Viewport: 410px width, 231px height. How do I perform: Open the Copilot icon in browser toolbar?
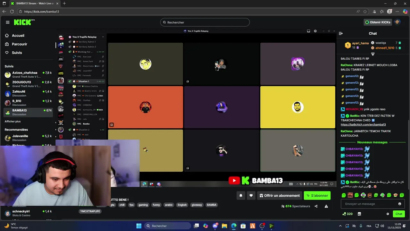(405, 12)
